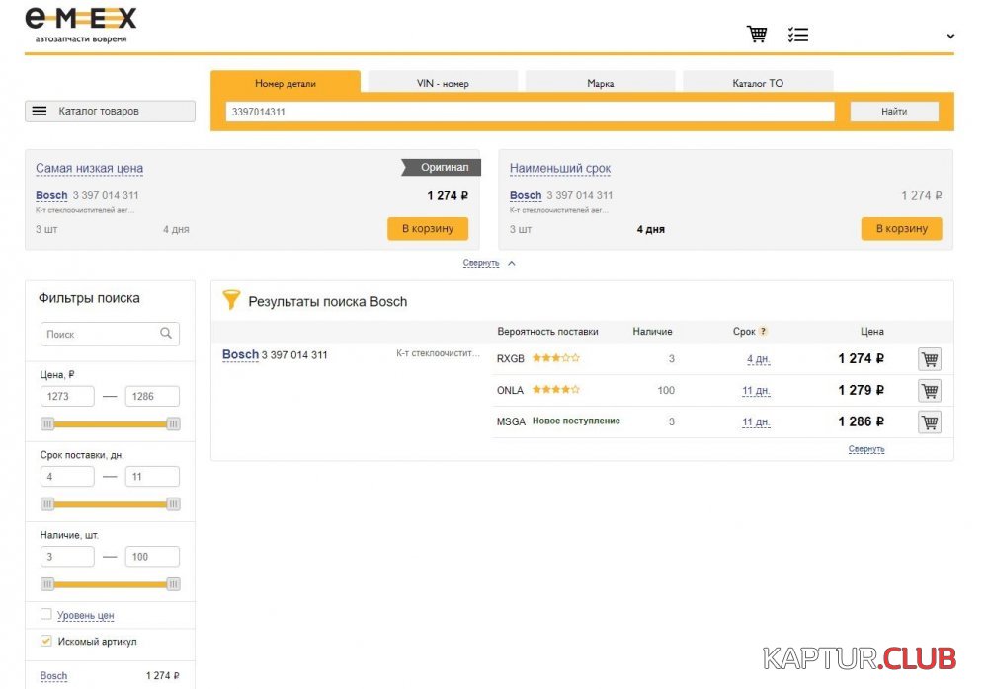This screenshot has height=689, width=988.
Task: Switch to the Каталог ТО tab
Action: (x=757, y=84)
